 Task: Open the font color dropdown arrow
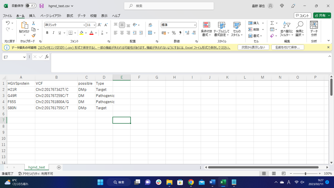pyautogui.click(x=96, y=33)
